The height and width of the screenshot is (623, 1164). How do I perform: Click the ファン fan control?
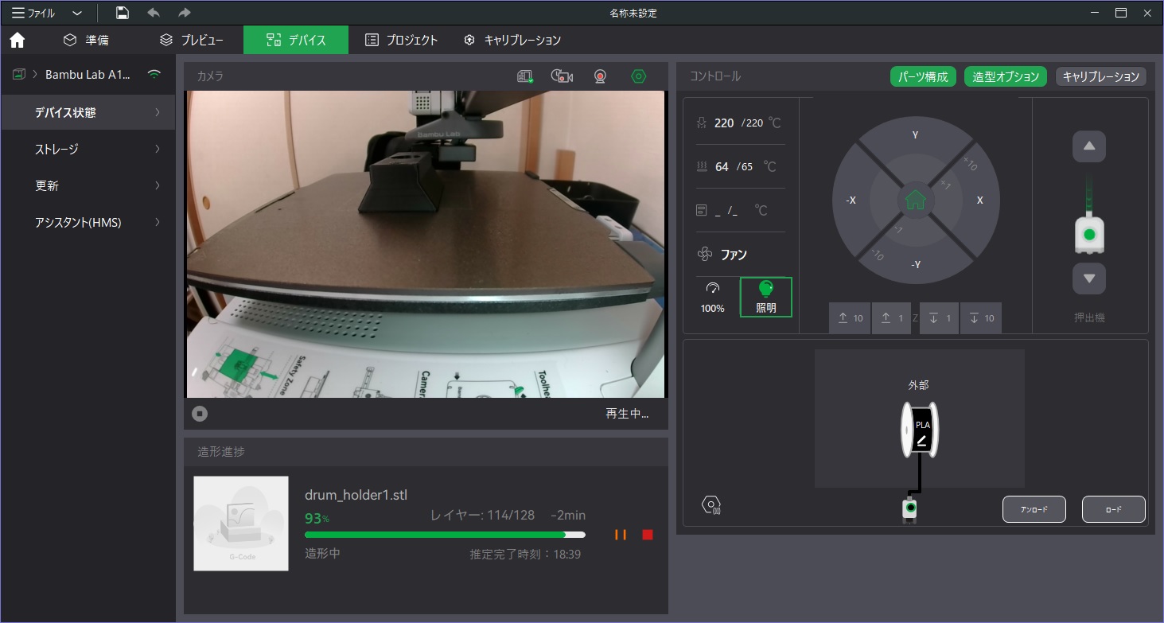722,255
